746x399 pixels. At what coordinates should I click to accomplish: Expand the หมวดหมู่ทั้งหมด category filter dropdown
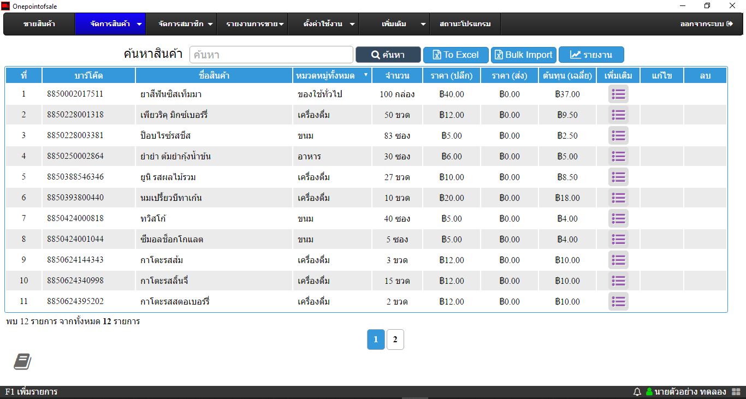331,75
